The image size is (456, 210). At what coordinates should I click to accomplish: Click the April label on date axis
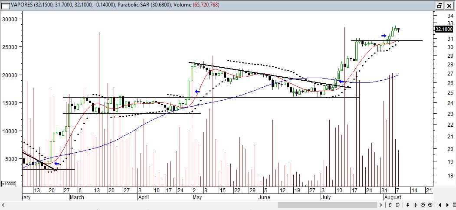144,197
